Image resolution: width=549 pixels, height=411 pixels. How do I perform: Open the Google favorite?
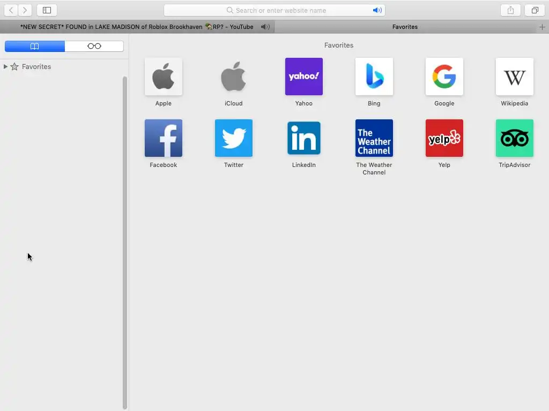point(444,77)
